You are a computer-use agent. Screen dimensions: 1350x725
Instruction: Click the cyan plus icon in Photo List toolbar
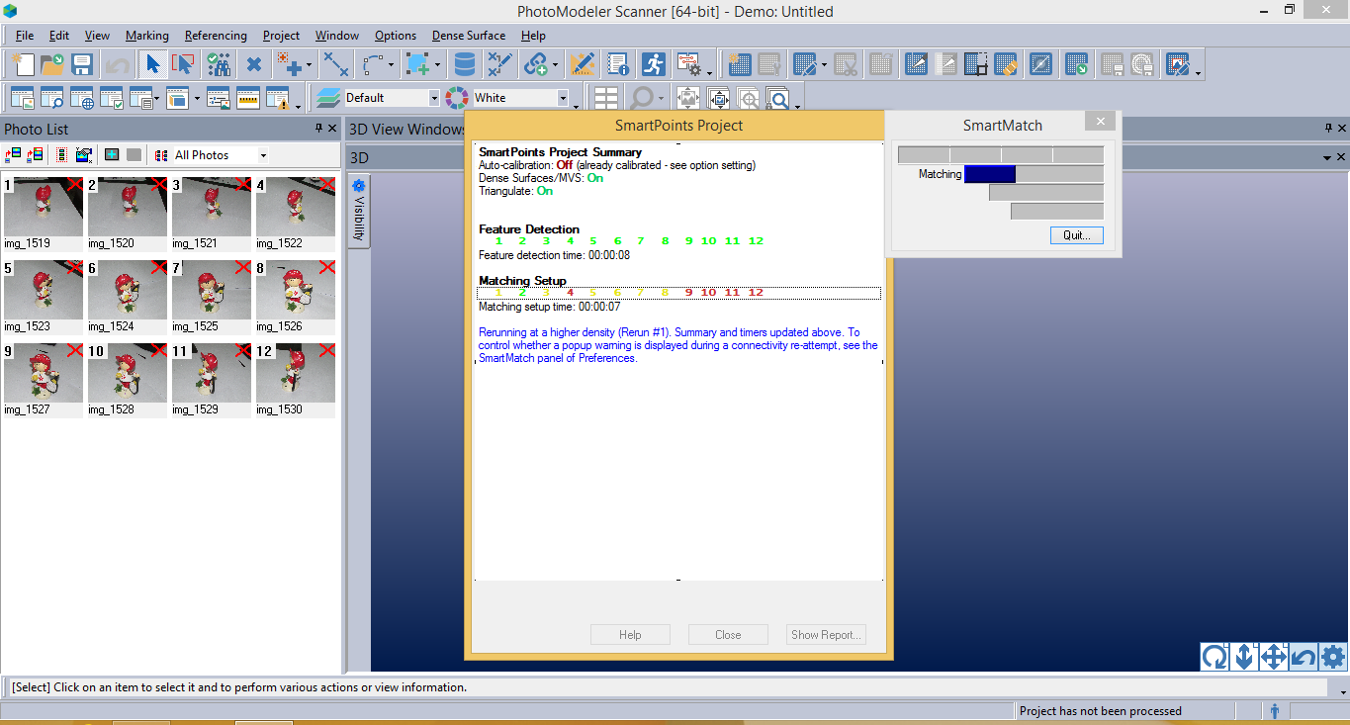[112, 155]
